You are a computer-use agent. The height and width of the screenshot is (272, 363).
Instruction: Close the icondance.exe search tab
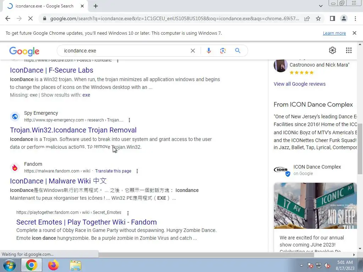point(82,6)
